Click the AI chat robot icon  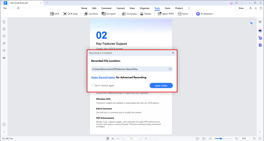[260, 31]
